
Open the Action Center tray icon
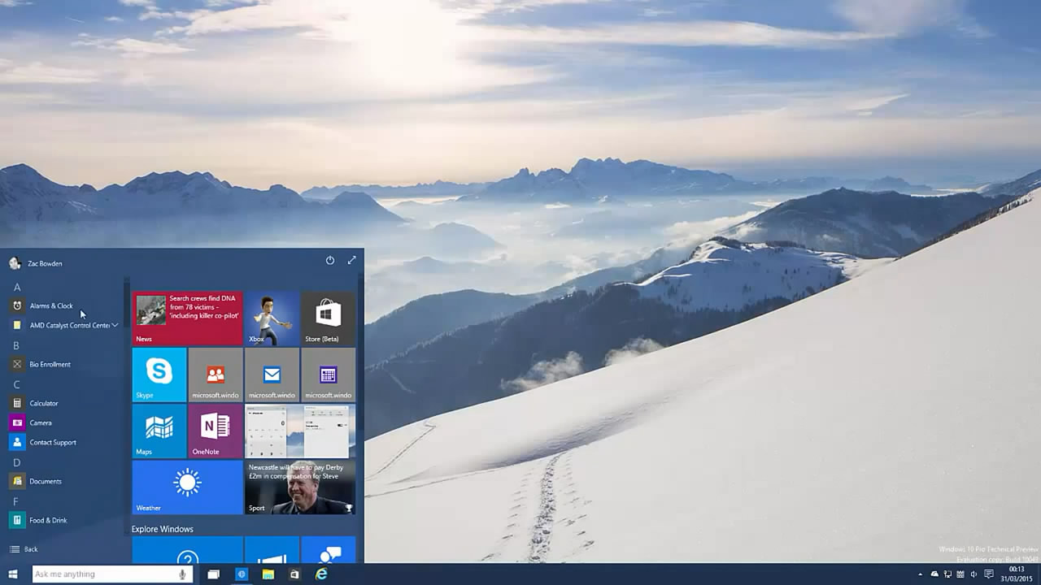click(989, 574)
